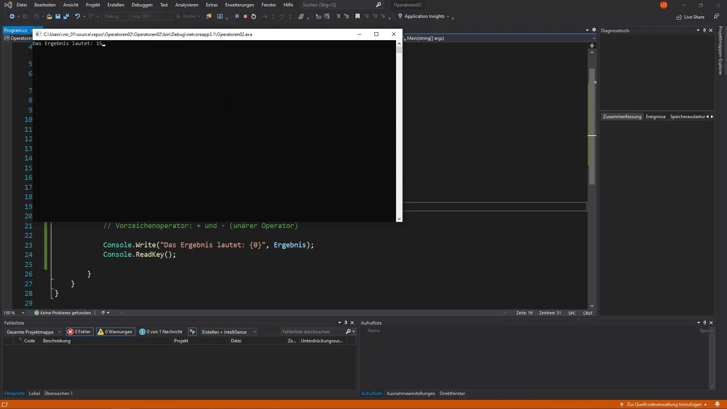
Task: Toggle the clear error list filter button
Action: click(x=192, y=332)
